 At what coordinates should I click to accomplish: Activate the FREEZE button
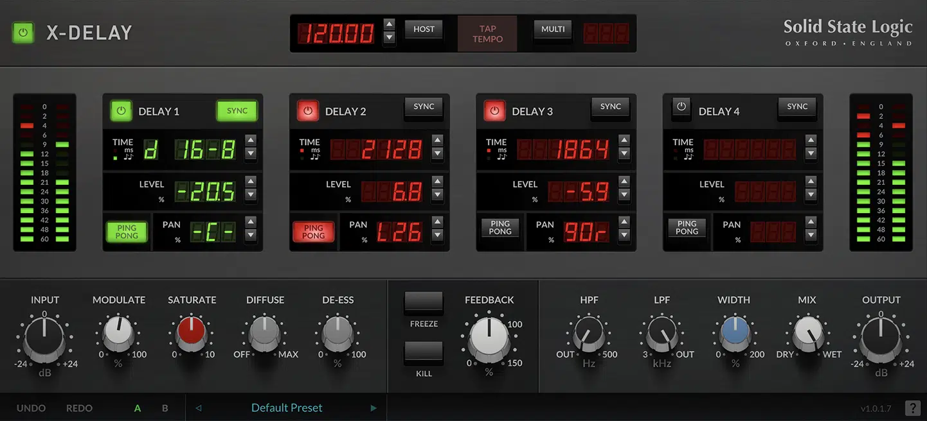424,302
